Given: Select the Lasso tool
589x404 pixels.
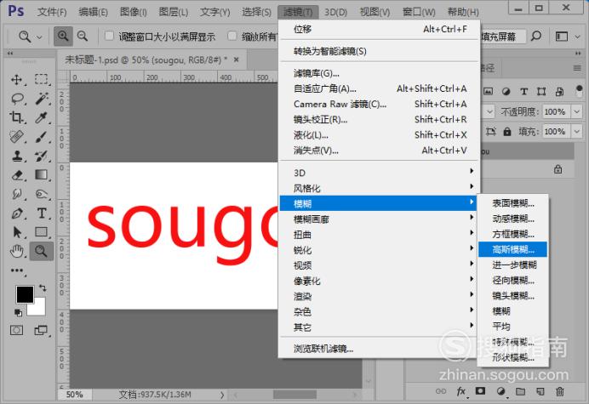Looking at the screenshot, I should 17,99.
